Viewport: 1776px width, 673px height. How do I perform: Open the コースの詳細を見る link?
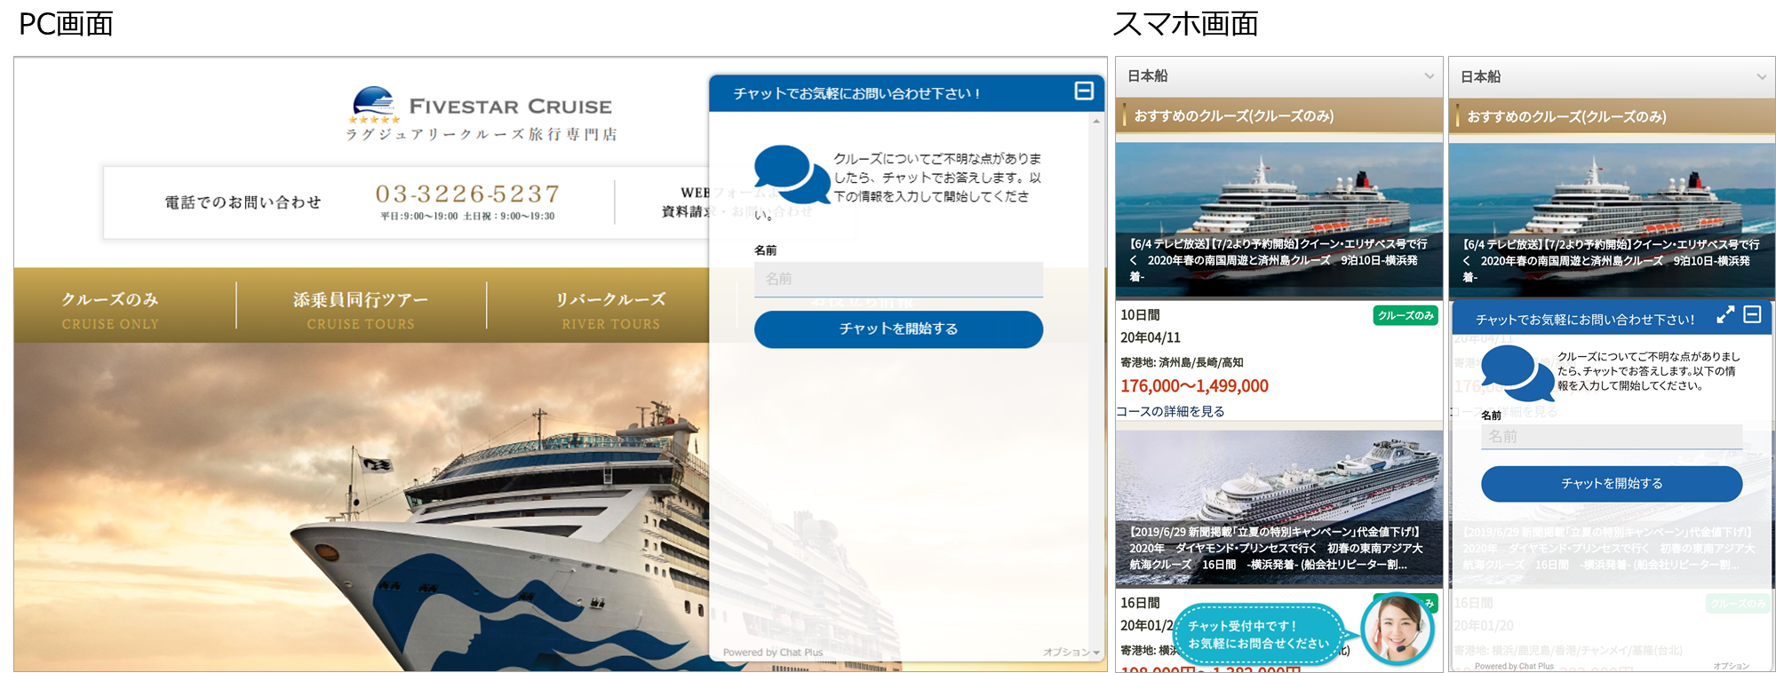pyautogui.click(x=1171, y=411)
